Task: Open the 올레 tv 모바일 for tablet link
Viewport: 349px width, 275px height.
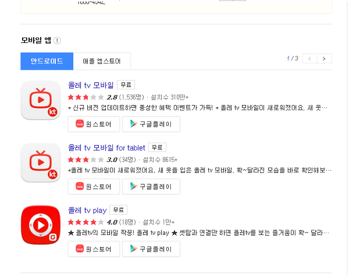Action: (106, 148)
